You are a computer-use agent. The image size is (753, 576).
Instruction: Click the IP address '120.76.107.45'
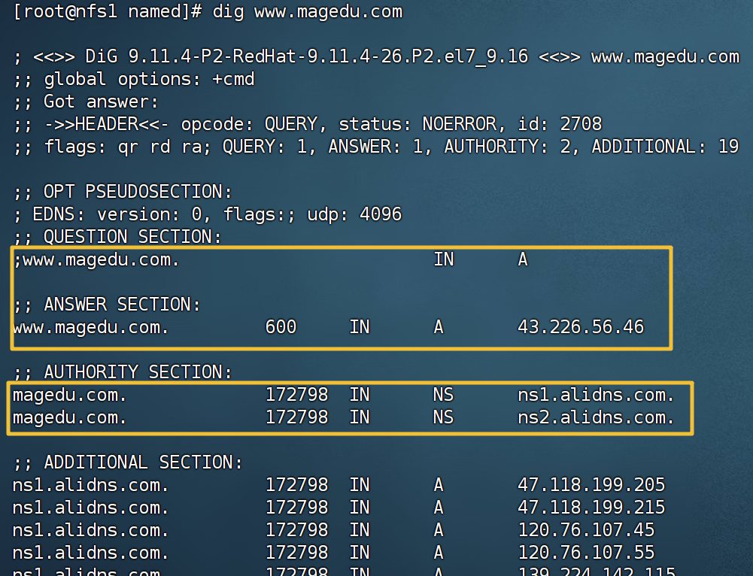point(586,530)
